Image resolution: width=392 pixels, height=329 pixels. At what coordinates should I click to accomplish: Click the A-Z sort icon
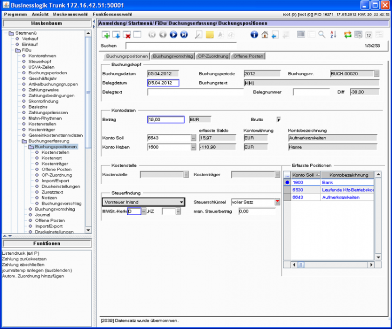[x=333, y=35]
